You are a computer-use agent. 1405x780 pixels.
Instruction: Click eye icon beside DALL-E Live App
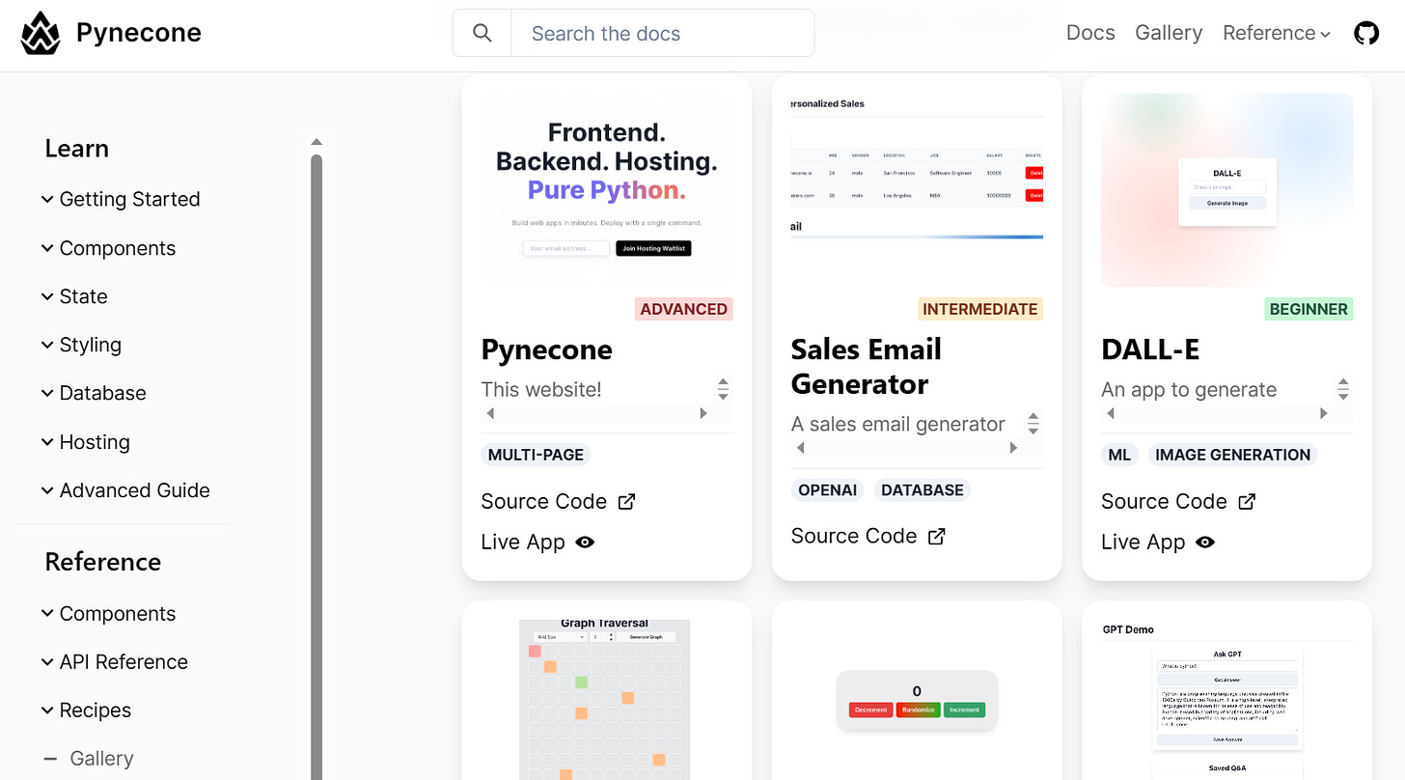(x=1205, y=542)
